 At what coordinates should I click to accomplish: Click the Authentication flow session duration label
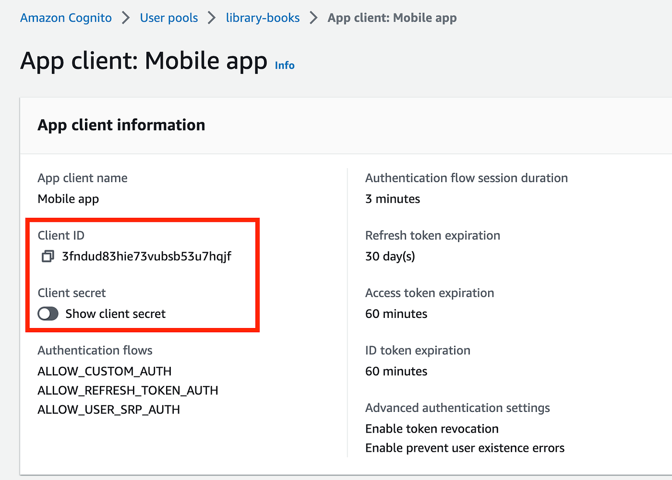(467, 178)
